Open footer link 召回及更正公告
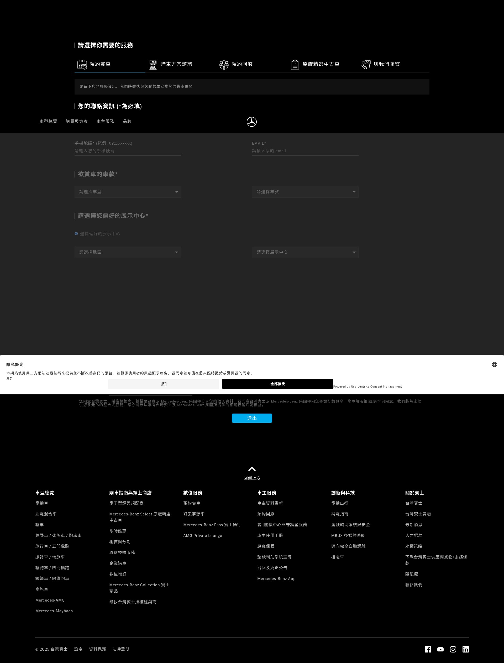Image resolution: width=504 pixels, height=663 pixels. coord(272,568)
